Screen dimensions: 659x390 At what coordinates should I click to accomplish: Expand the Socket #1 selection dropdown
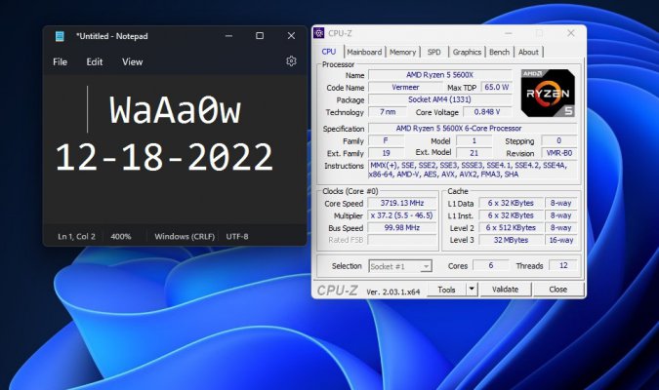427,266
